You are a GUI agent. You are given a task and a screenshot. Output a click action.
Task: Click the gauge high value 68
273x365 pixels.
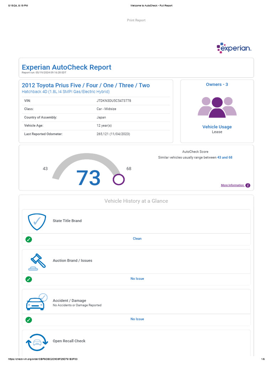click(129, 169)
